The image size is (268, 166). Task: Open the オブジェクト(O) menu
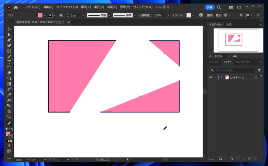click(x=67, y=7)
